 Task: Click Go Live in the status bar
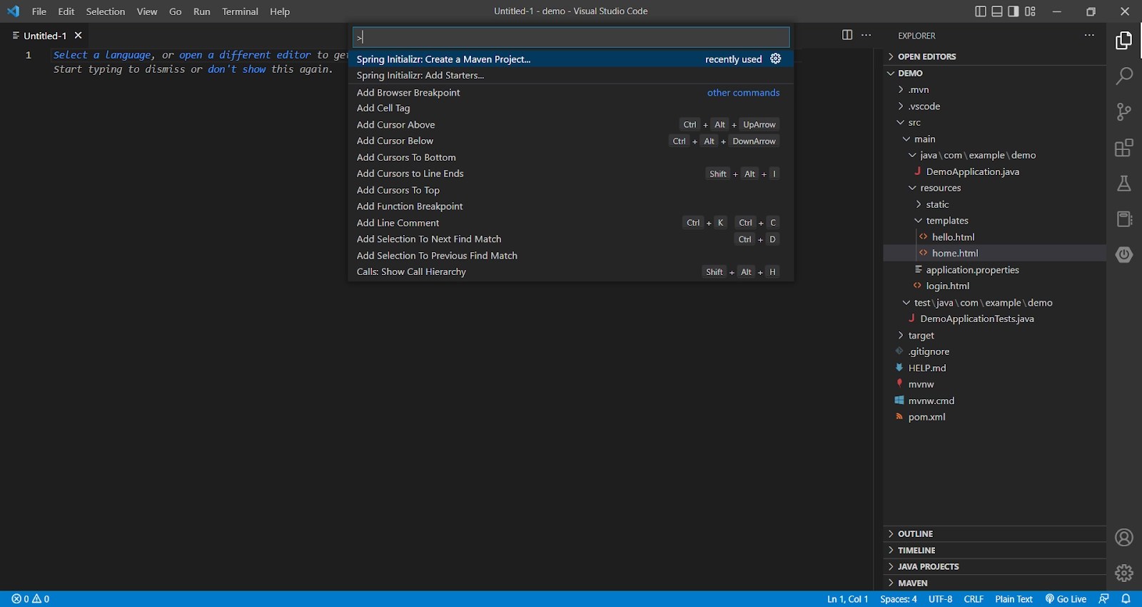pos(1066,599)
